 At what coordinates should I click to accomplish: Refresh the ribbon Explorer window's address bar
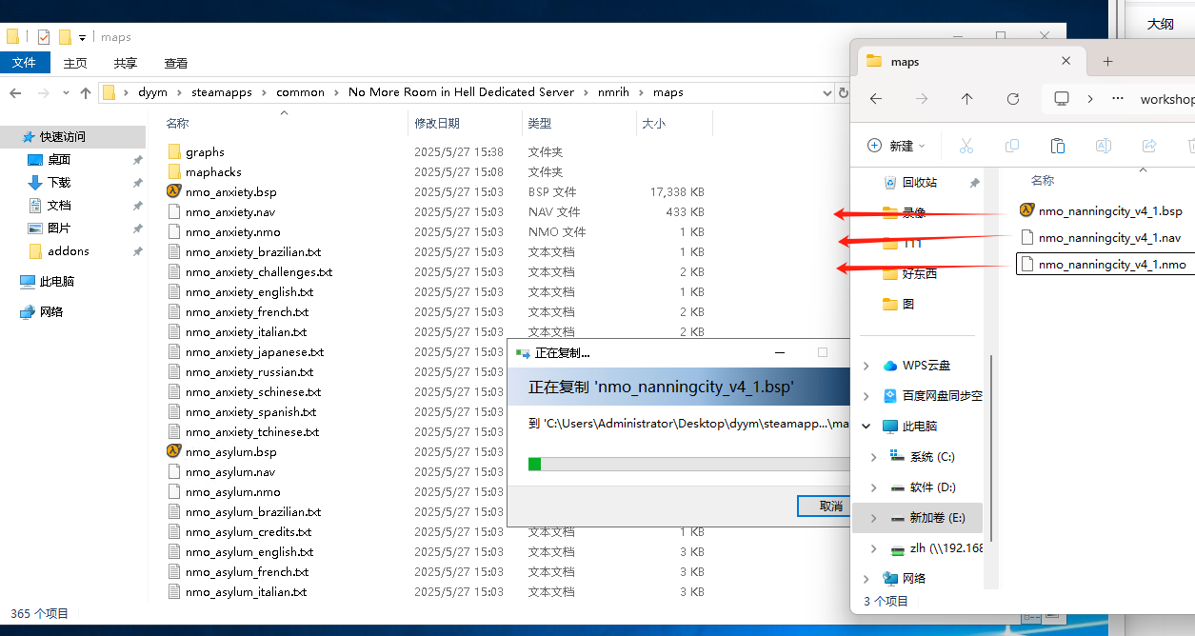[x=843, y=92]
